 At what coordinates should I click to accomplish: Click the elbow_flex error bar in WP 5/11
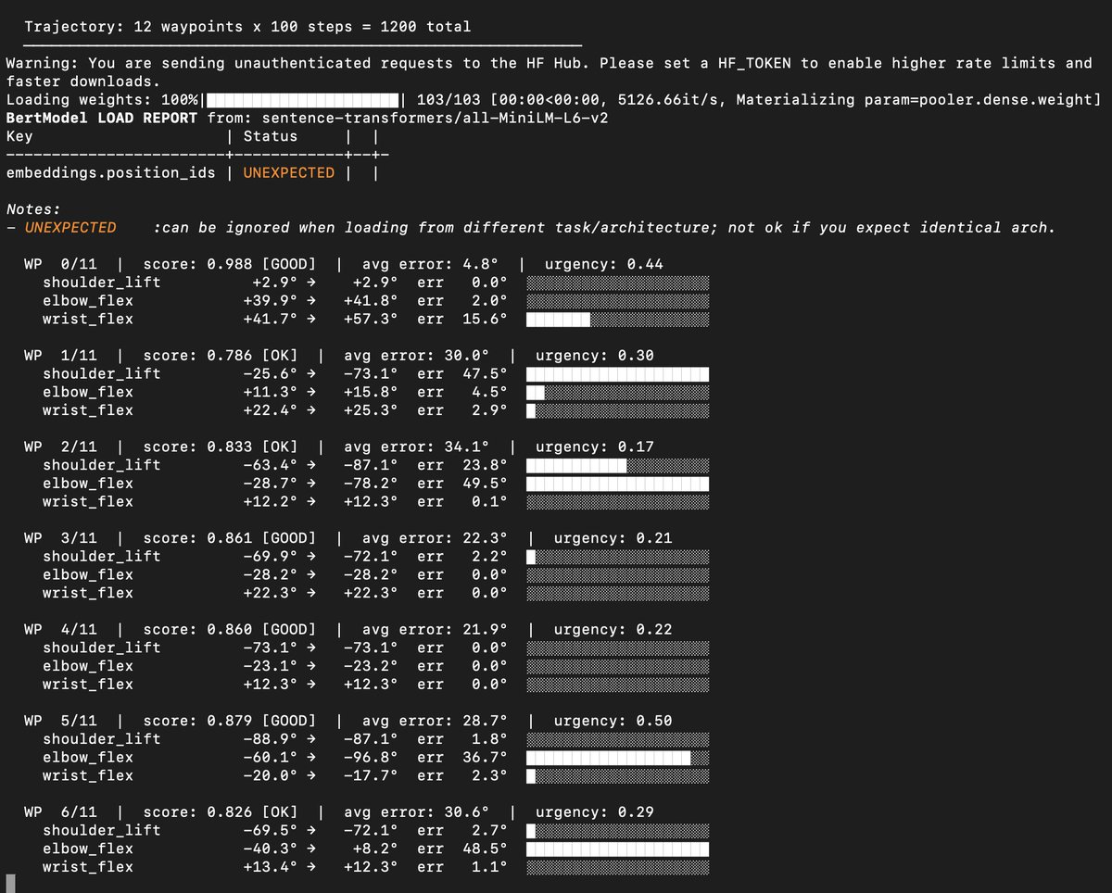coord(617,757)
